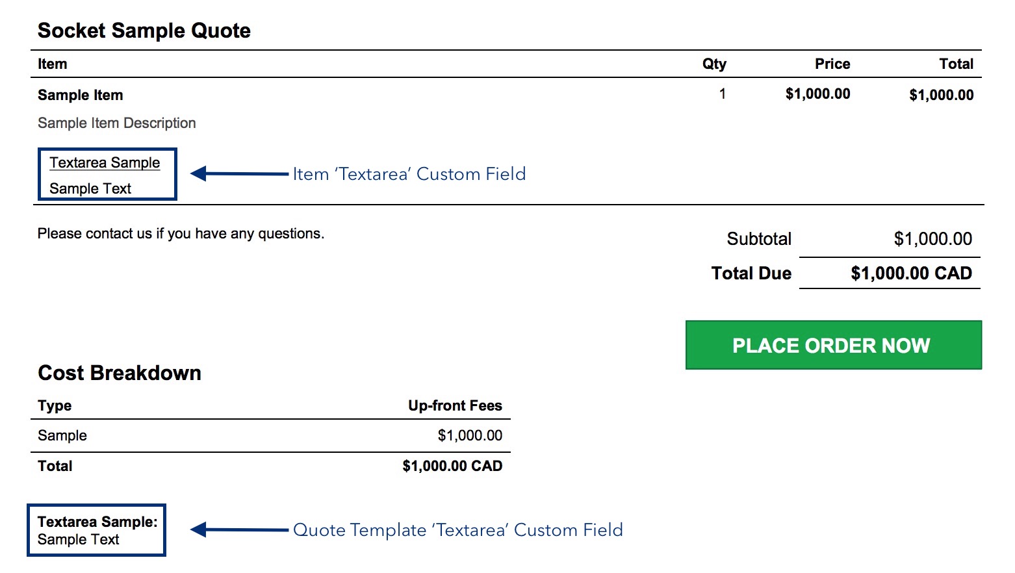Click the Item column header

tap(53, 64)
